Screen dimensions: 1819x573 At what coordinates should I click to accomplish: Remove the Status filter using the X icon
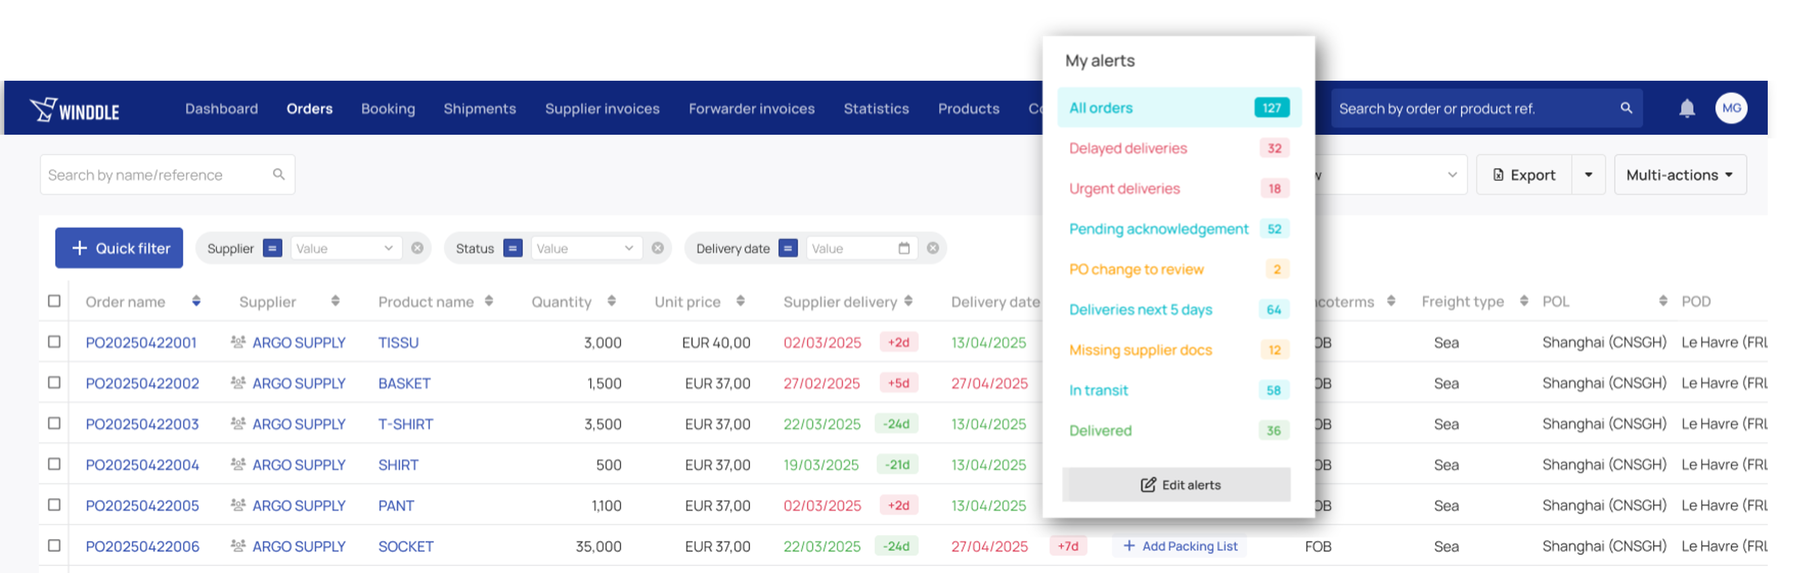(x=657, y=248)
